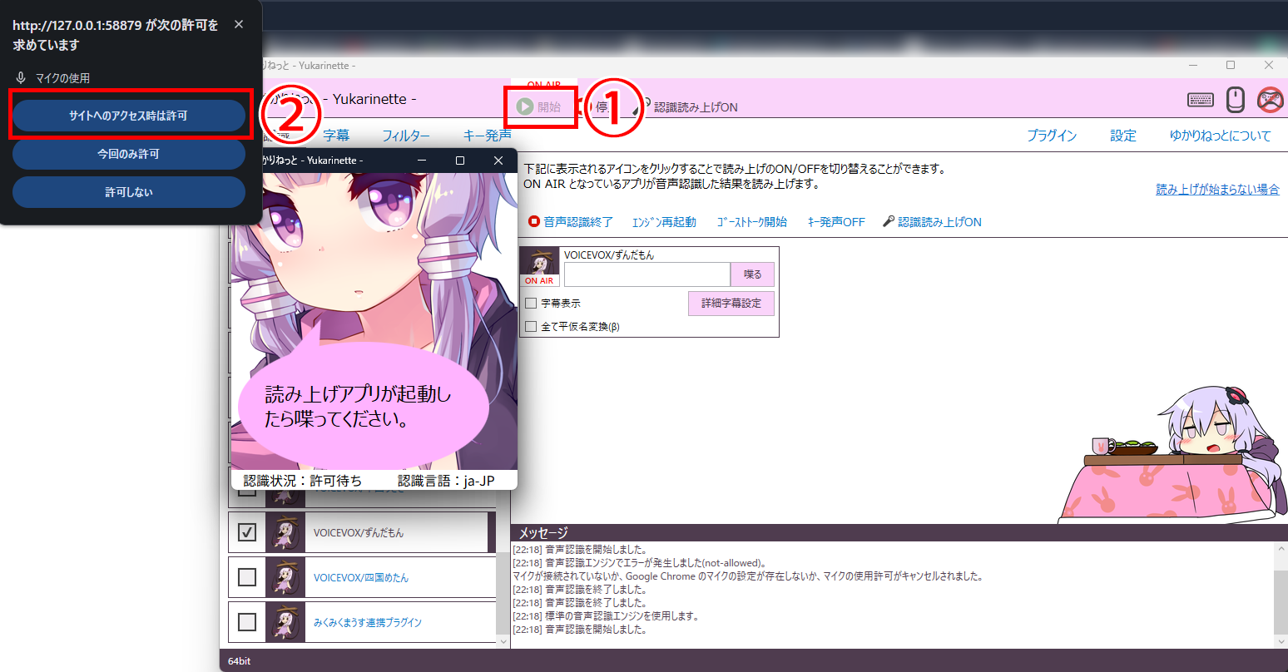Open the 字幕 tab
Image resolution: width=1288 pixels, height=672 pixels.
[x=336, y=136]
